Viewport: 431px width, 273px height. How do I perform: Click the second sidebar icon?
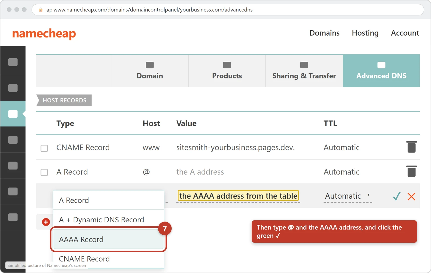[13, 88]
